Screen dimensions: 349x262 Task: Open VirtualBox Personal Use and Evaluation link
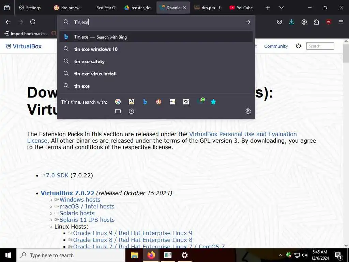[x=243, y=134]
